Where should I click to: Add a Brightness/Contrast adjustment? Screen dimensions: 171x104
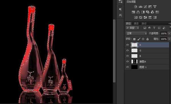[136, 7]
